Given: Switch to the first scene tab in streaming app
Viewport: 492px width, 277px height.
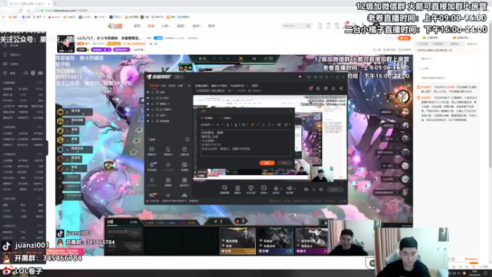Looking at the screenshot, I should click(154, 86).
